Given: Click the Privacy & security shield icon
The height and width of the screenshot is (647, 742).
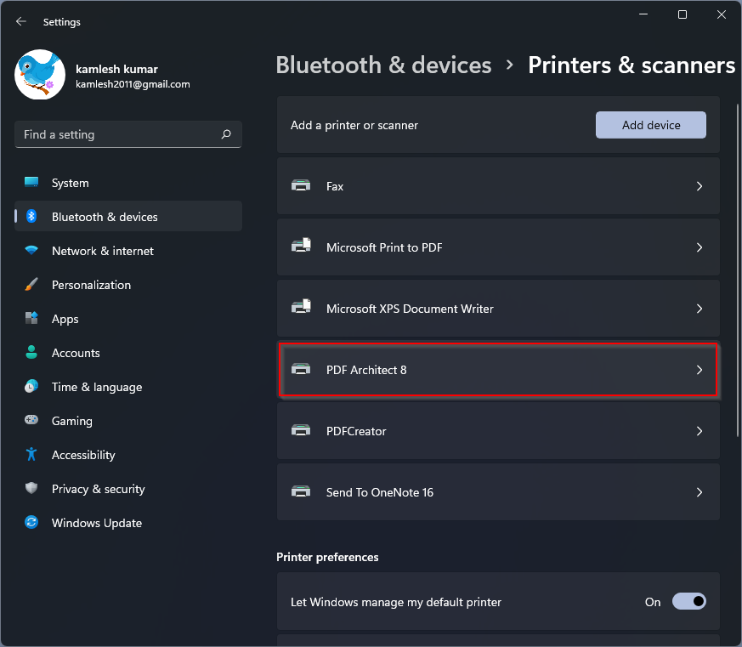Looking at the screenshot, I should coord(31,488).
